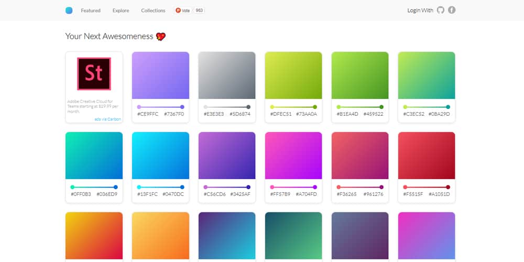Screen dimensions: 524x262
Task: Open the Explore menu item
Action: (x=121, y=10)
